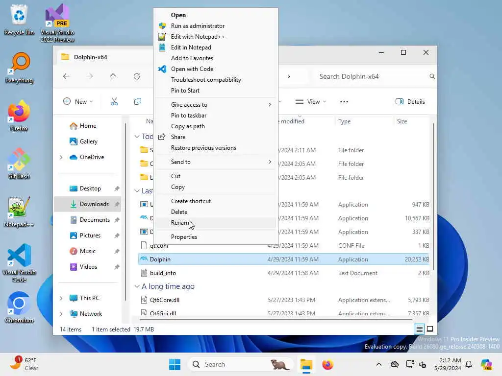Select Create shortcut menu item
Screen dimensions: 502x376
[x=215, y=201]
